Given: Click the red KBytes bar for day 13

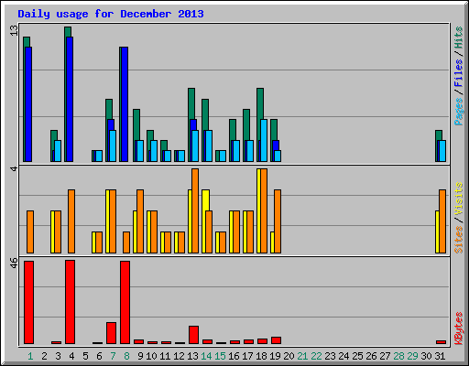Looking at the screenshot, I should point(193,335).
